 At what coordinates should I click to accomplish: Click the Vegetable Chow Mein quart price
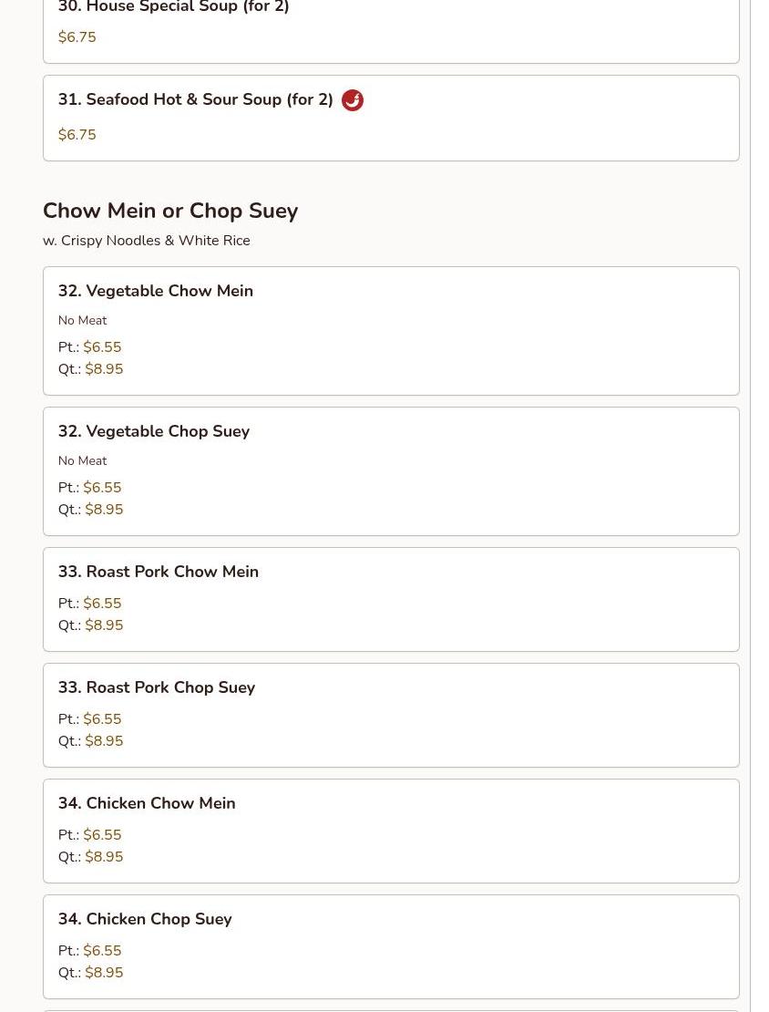[104, 369]
